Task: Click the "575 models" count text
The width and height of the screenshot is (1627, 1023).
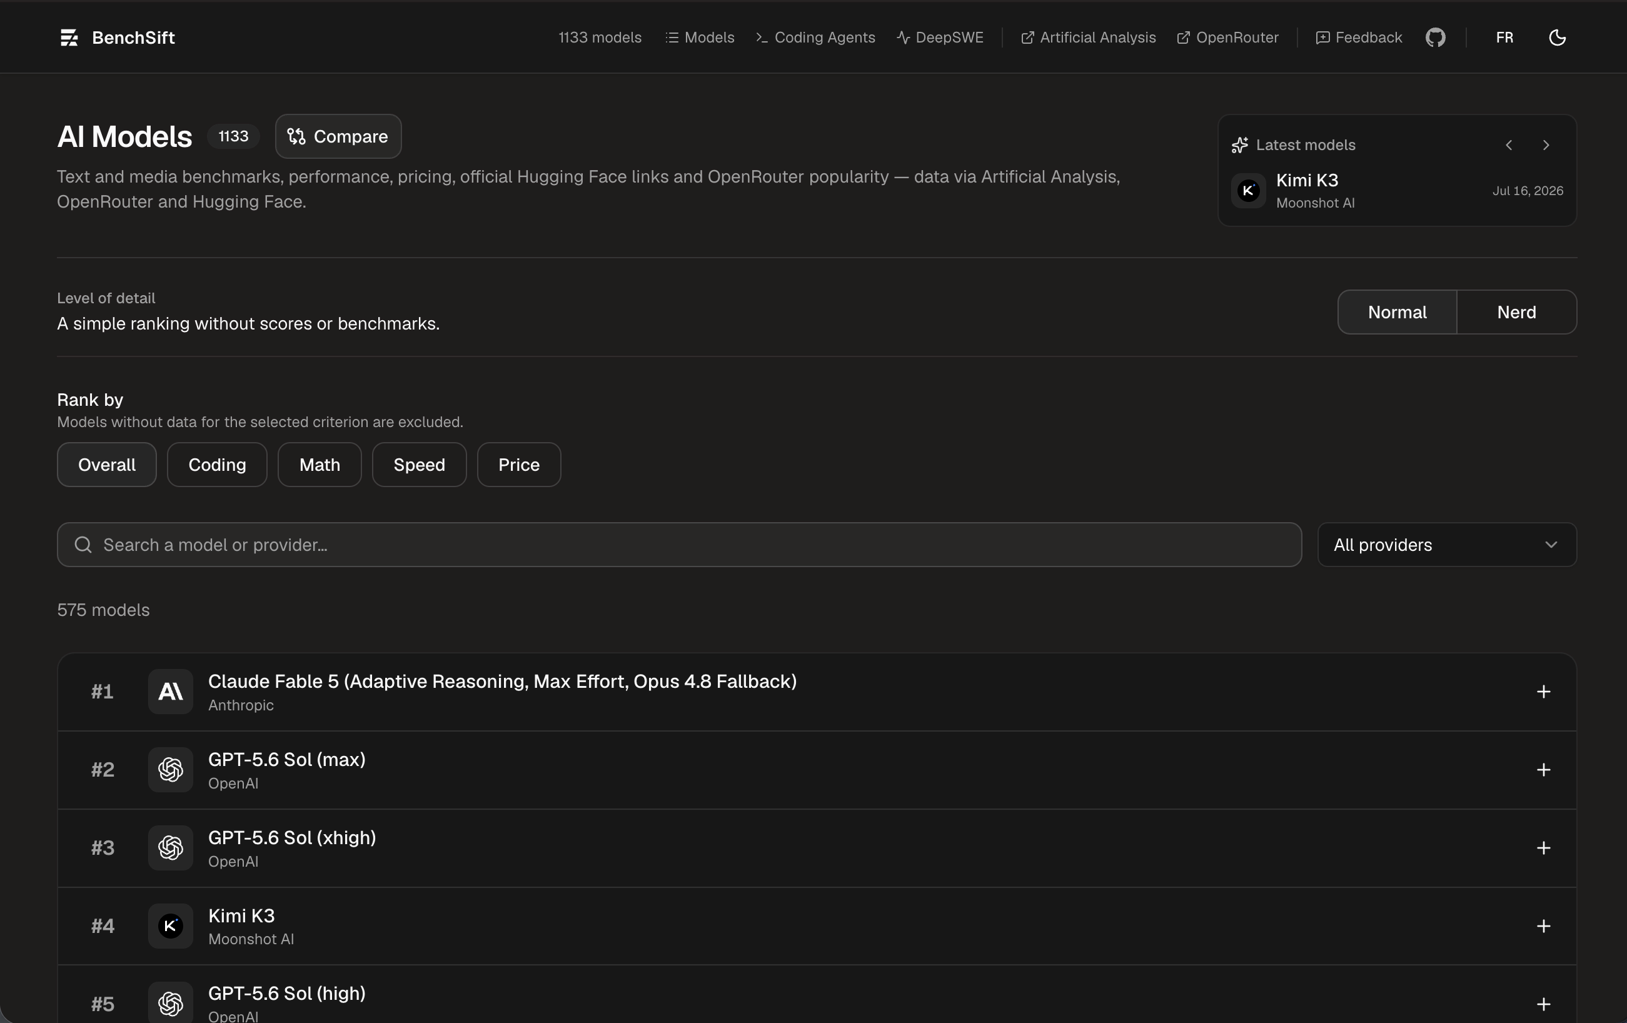Action: tap(103, 610)
